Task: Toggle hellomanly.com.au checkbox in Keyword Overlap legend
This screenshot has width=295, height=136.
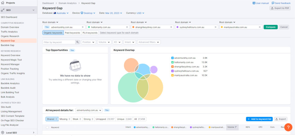Action: click(x=172, y=62)
